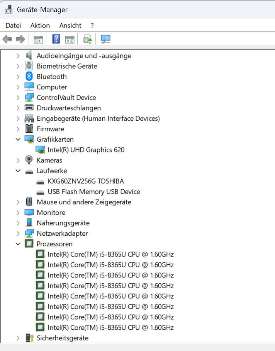Click the Intel UHD Graphics 620 icon
This screenshot has height=351, width=275.
coord(40,150)
